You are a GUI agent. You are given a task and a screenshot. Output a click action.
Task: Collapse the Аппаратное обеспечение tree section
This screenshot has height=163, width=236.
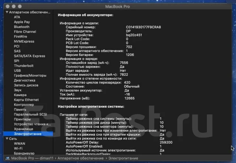[7, 12]
